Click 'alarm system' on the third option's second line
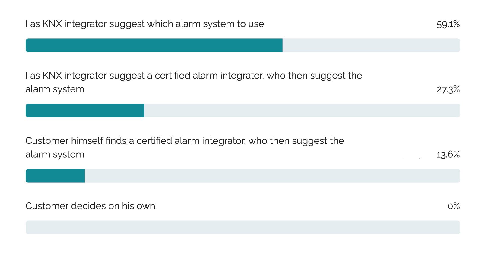498x254 pixels. pyautogui.click(x=55, y=155)
